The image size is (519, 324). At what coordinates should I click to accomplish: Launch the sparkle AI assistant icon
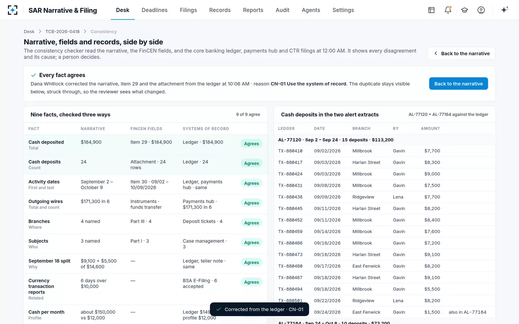505,10
